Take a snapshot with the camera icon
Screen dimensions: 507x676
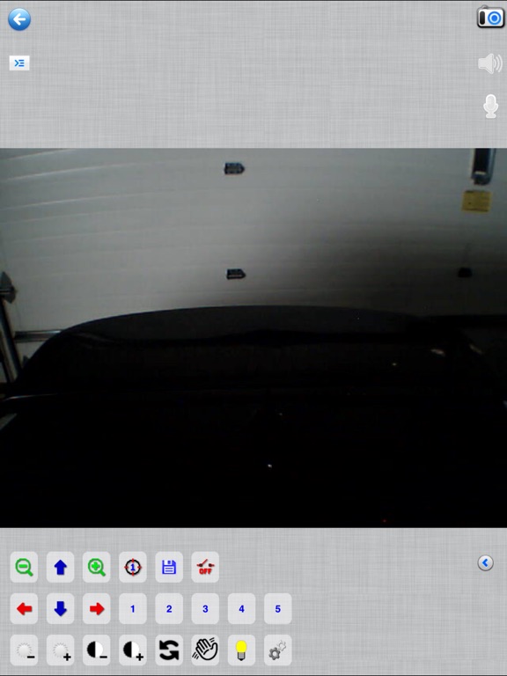pyautogui.click(x=490, y=18)
